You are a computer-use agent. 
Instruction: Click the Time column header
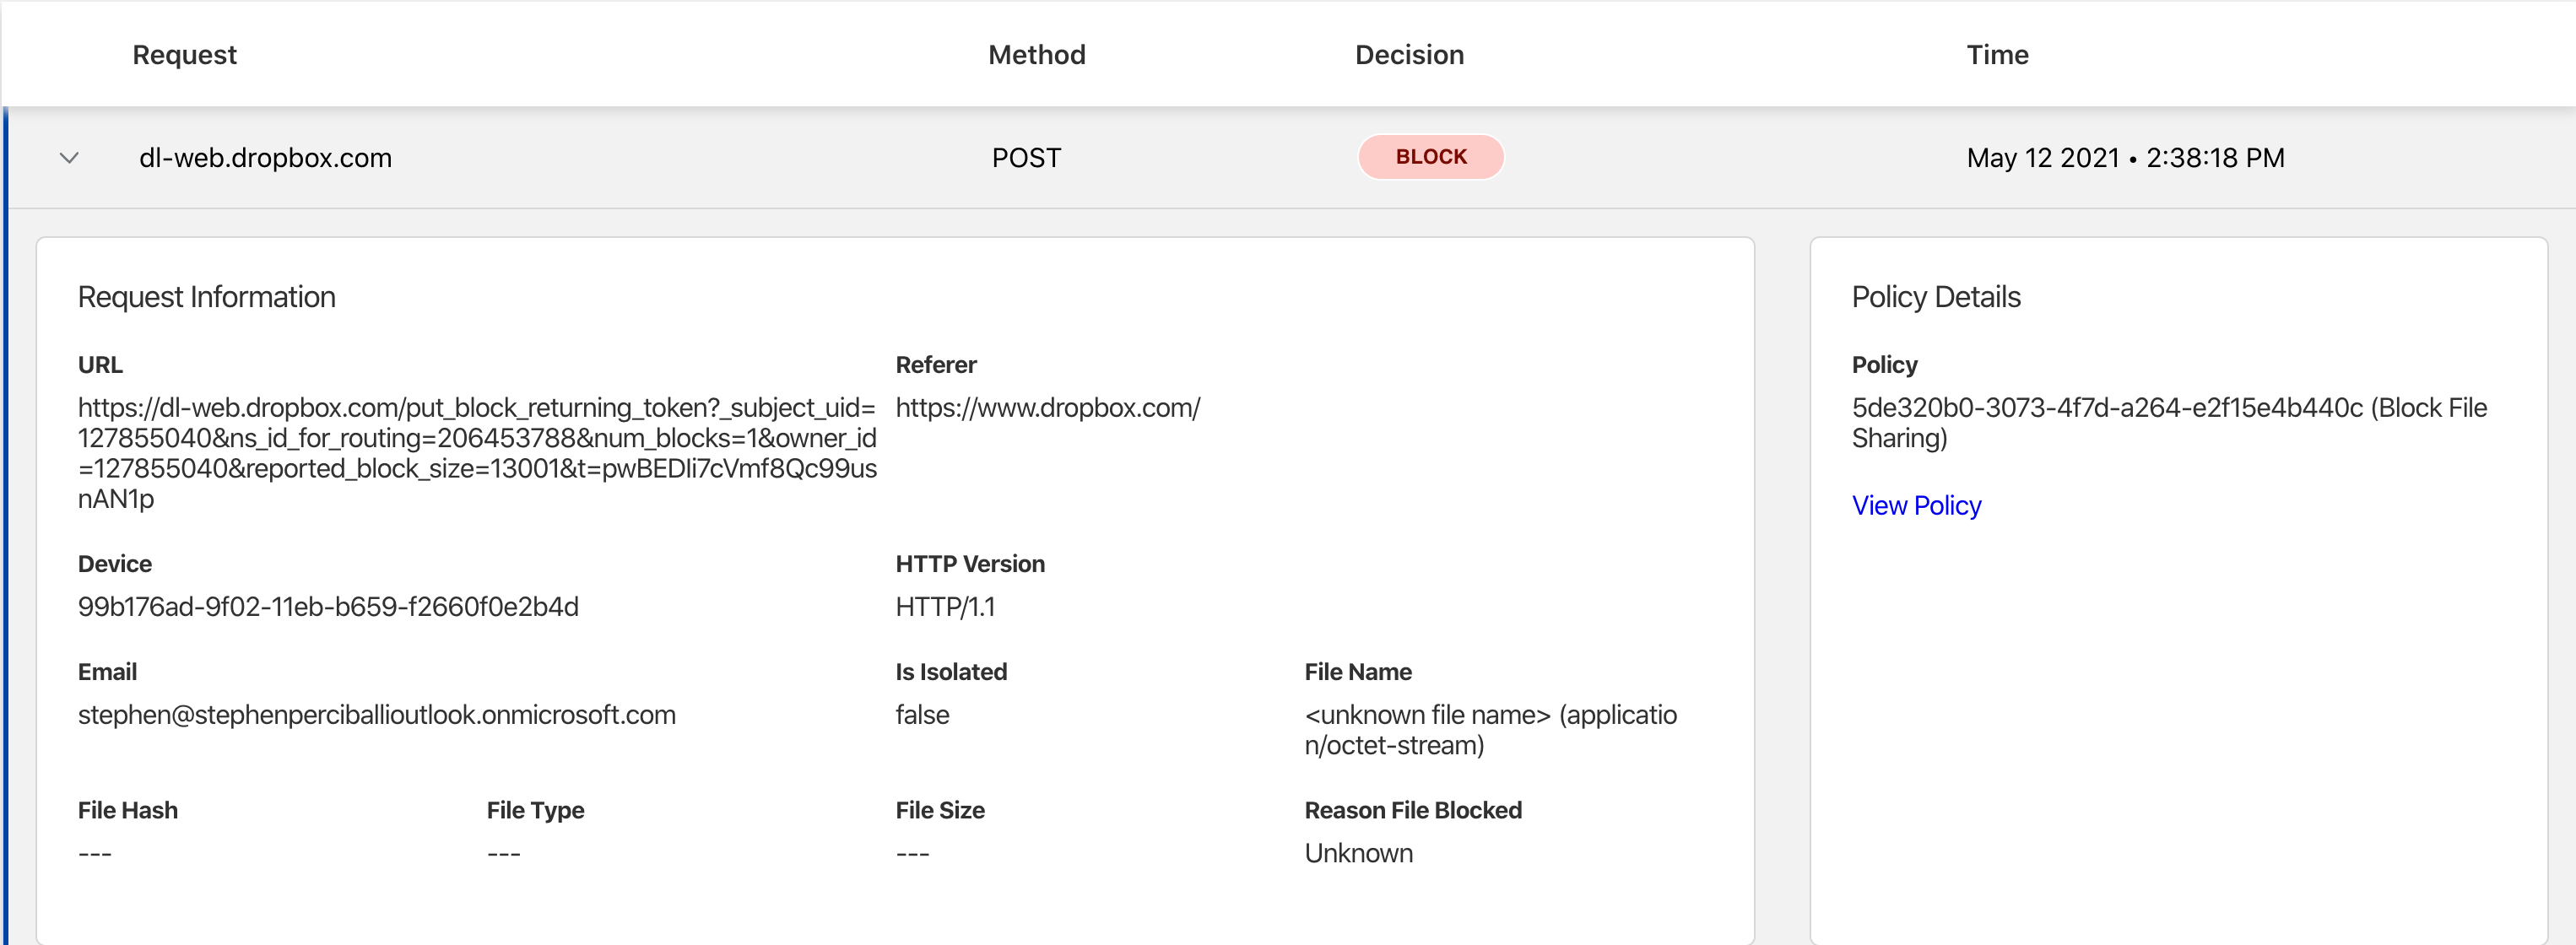pos(1996,55)
